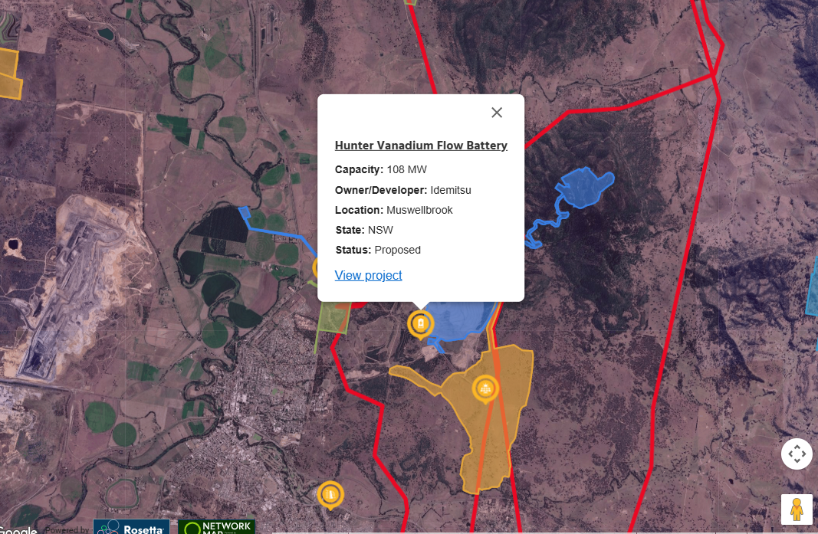Click the Hunter Vanadium Flow Battery title
818x534 pixels.
[x=421, y=146]
